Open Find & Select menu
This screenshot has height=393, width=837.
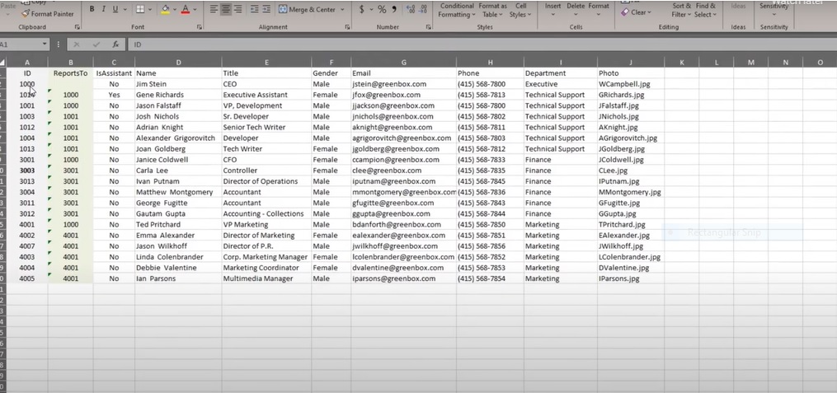(x=705, y=10)
